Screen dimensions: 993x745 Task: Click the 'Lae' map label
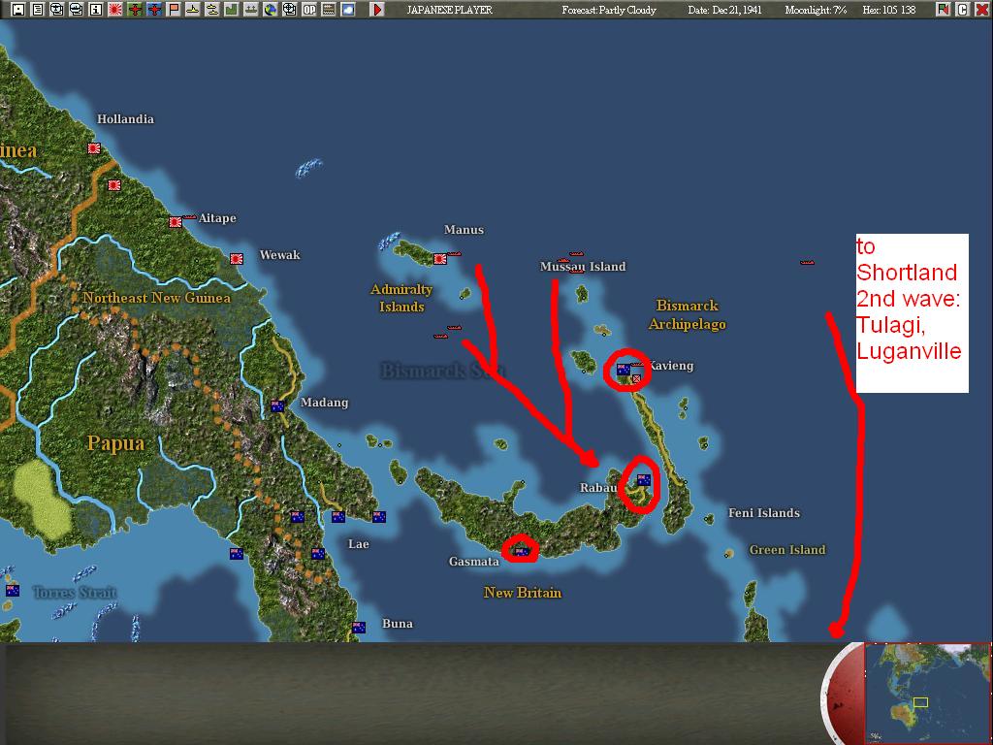pos(359,543)
